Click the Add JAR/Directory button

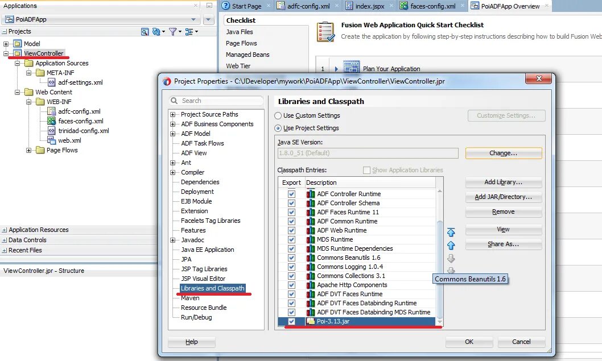(x=504, y=197)
